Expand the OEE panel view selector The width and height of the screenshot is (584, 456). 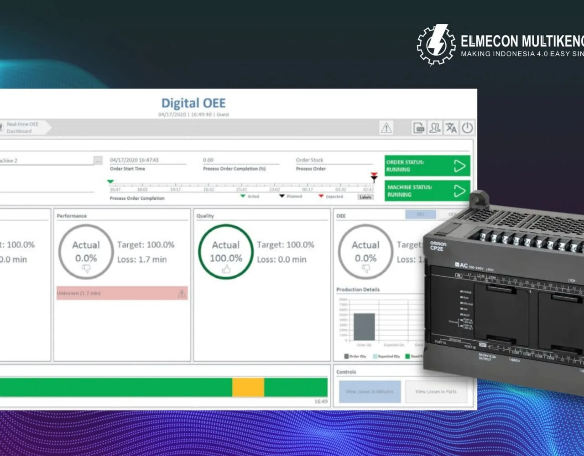pyautogui.click(x=421, y=215)
